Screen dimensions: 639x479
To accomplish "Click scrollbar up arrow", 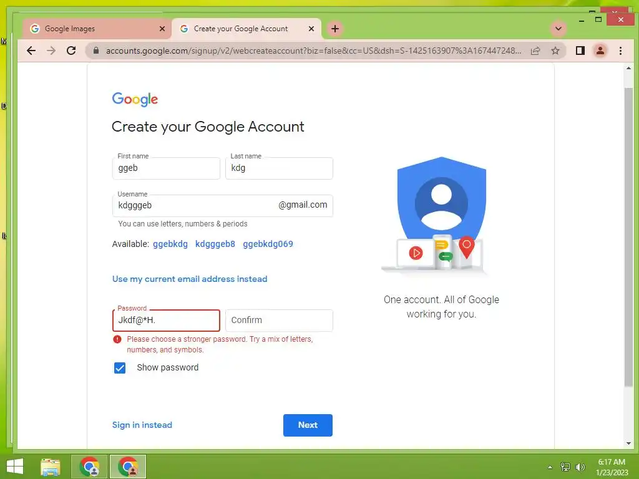I will [x=628, y=69].
